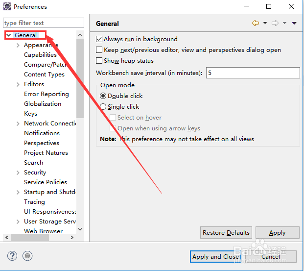Click tree vertical scrollbar down arrow

[x=80, y=229]
